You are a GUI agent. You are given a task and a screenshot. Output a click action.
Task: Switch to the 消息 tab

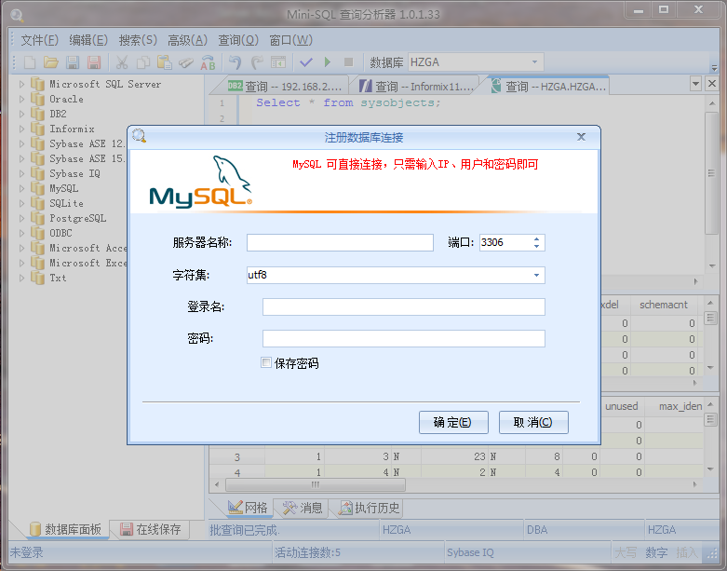(302, 508)
